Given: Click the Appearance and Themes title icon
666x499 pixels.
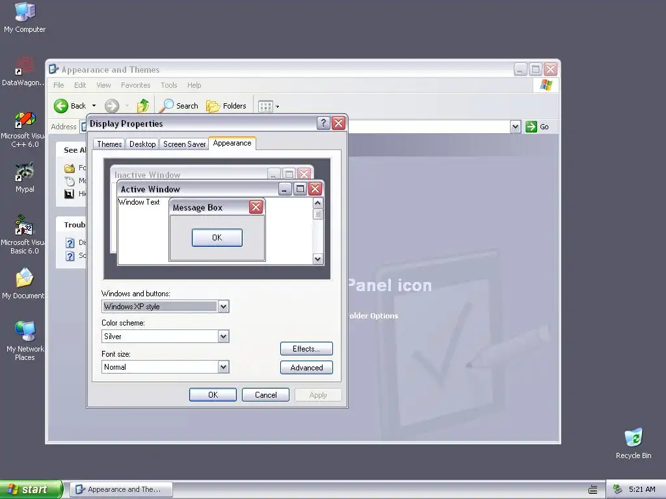Looking at the screenshot, I should [x=53, y=69].
